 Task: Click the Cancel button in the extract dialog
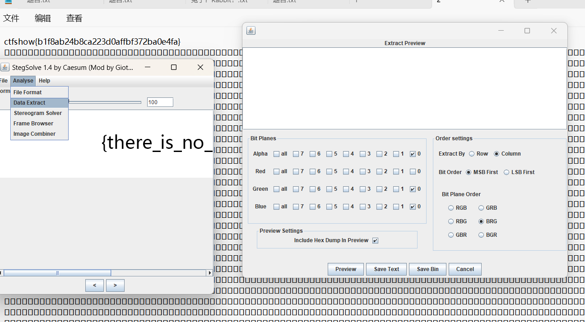[x=465, y=269]
